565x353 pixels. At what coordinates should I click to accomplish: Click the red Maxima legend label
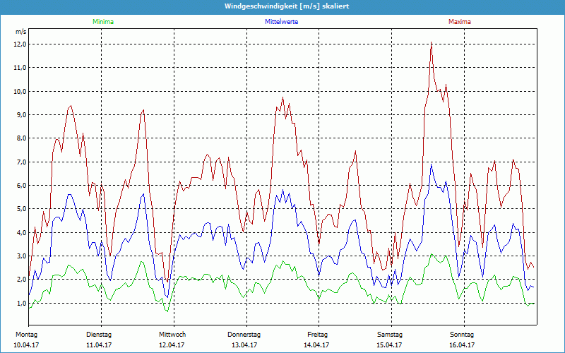[x=460, y=22]
